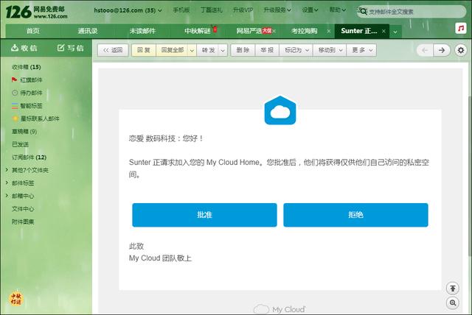Open 转发 dropdown arrow
This screenshot has width=472, height=315.
coord(223,51)
